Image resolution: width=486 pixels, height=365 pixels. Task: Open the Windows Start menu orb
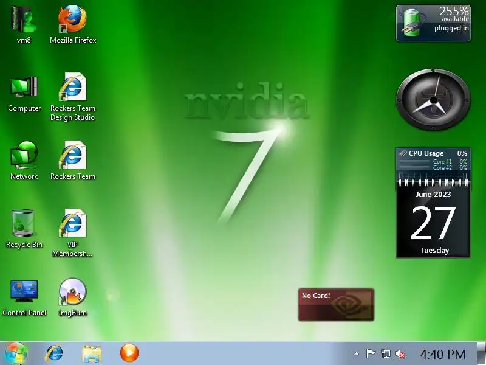16,353
